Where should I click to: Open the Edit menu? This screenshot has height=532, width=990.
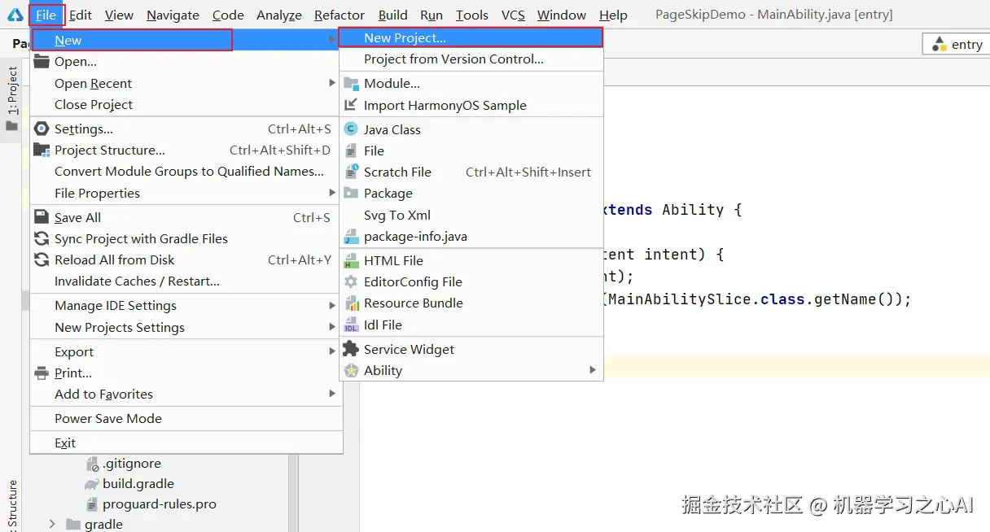[x=81, y=15]
